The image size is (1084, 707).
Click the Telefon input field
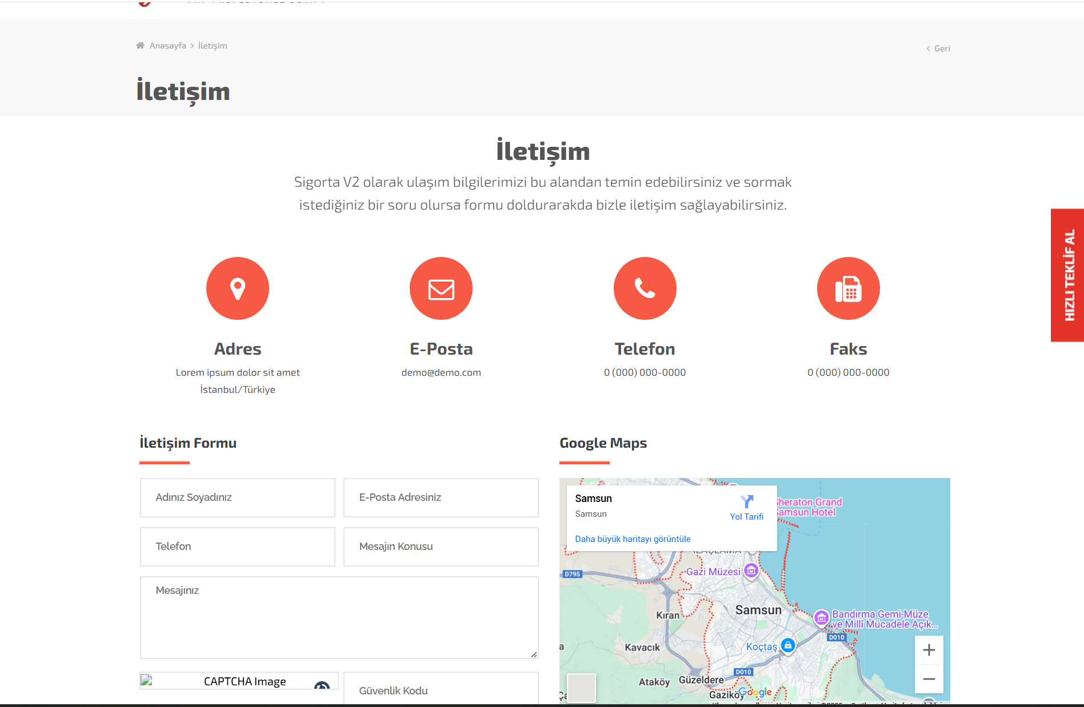[x=237, y=547]
